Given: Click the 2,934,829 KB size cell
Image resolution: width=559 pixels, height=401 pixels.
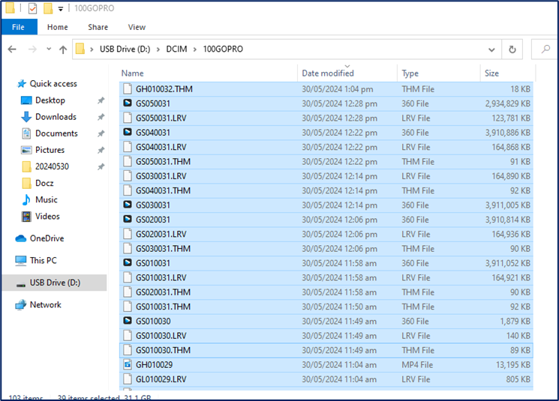Looking at the screenshot, I should pos(508,103).
